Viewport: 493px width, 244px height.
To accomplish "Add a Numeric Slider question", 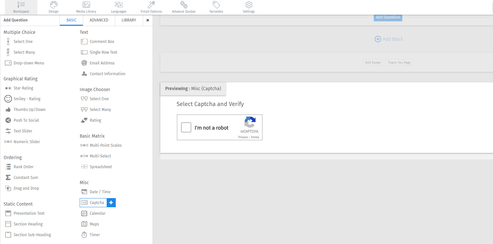I will 22,142.
